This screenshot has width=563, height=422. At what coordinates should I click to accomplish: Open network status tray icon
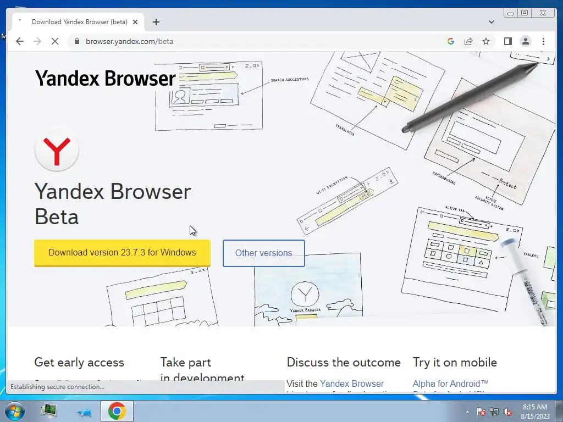point(494,412)
